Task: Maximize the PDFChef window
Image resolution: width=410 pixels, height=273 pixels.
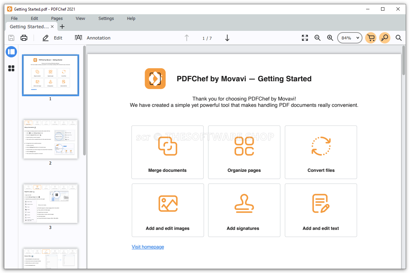Action: (383, 9)
